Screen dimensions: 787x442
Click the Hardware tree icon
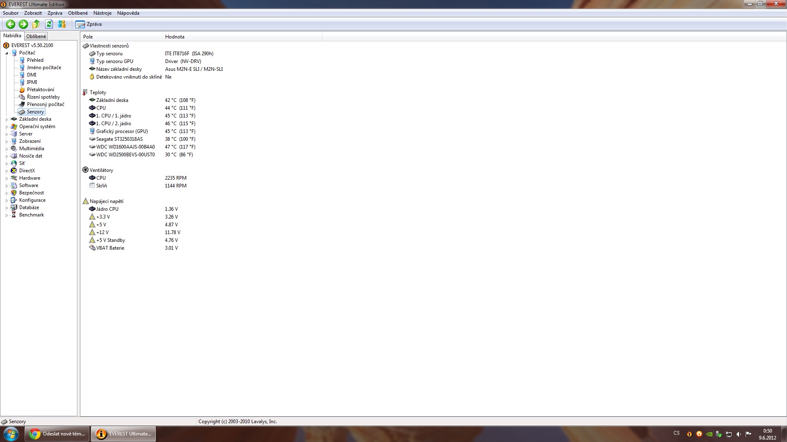click(x=14, y=178)
